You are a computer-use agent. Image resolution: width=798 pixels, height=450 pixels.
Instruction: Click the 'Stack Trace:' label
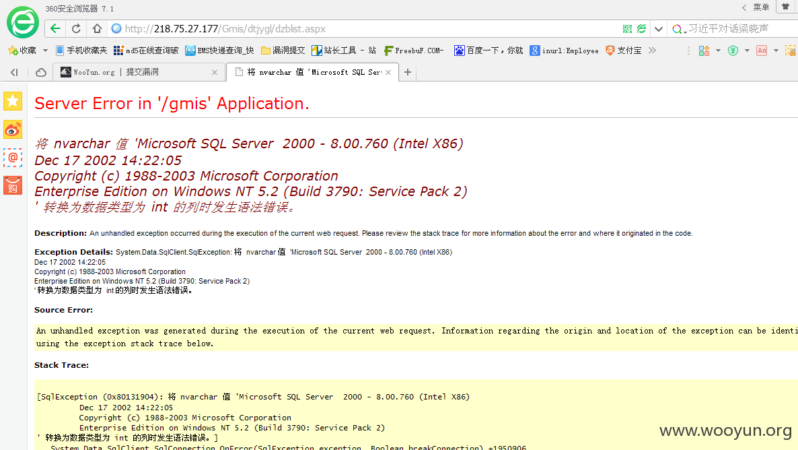[x=62, y=365]
